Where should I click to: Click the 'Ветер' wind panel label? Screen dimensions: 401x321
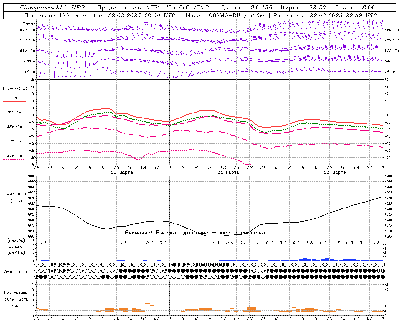[29, 24]
